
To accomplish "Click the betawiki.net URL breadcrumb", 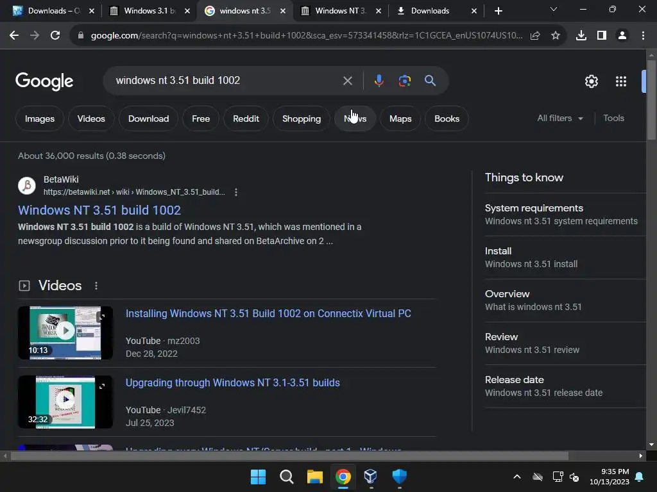I will pos(134,192).
